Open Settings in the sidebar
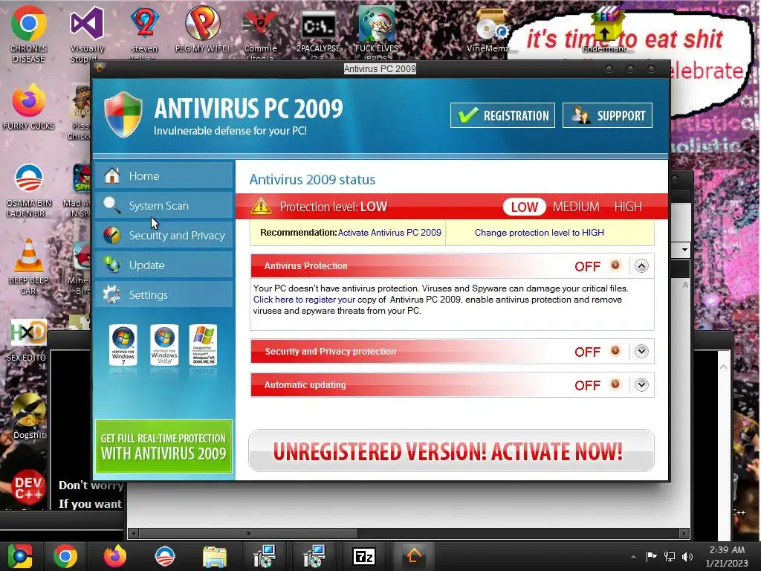This screenshot has width=761, height=571. coord(164,294)
